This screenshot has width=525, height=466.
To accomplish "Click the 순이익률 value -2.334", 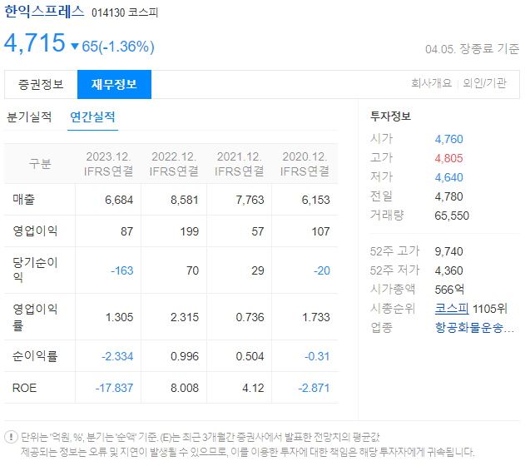I will coord(117,356).
